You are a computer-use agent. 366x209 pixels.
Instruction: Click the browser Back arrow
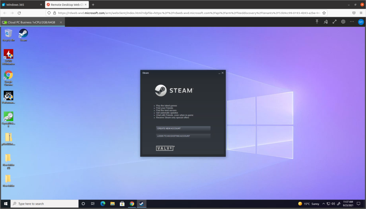[5, 13]
